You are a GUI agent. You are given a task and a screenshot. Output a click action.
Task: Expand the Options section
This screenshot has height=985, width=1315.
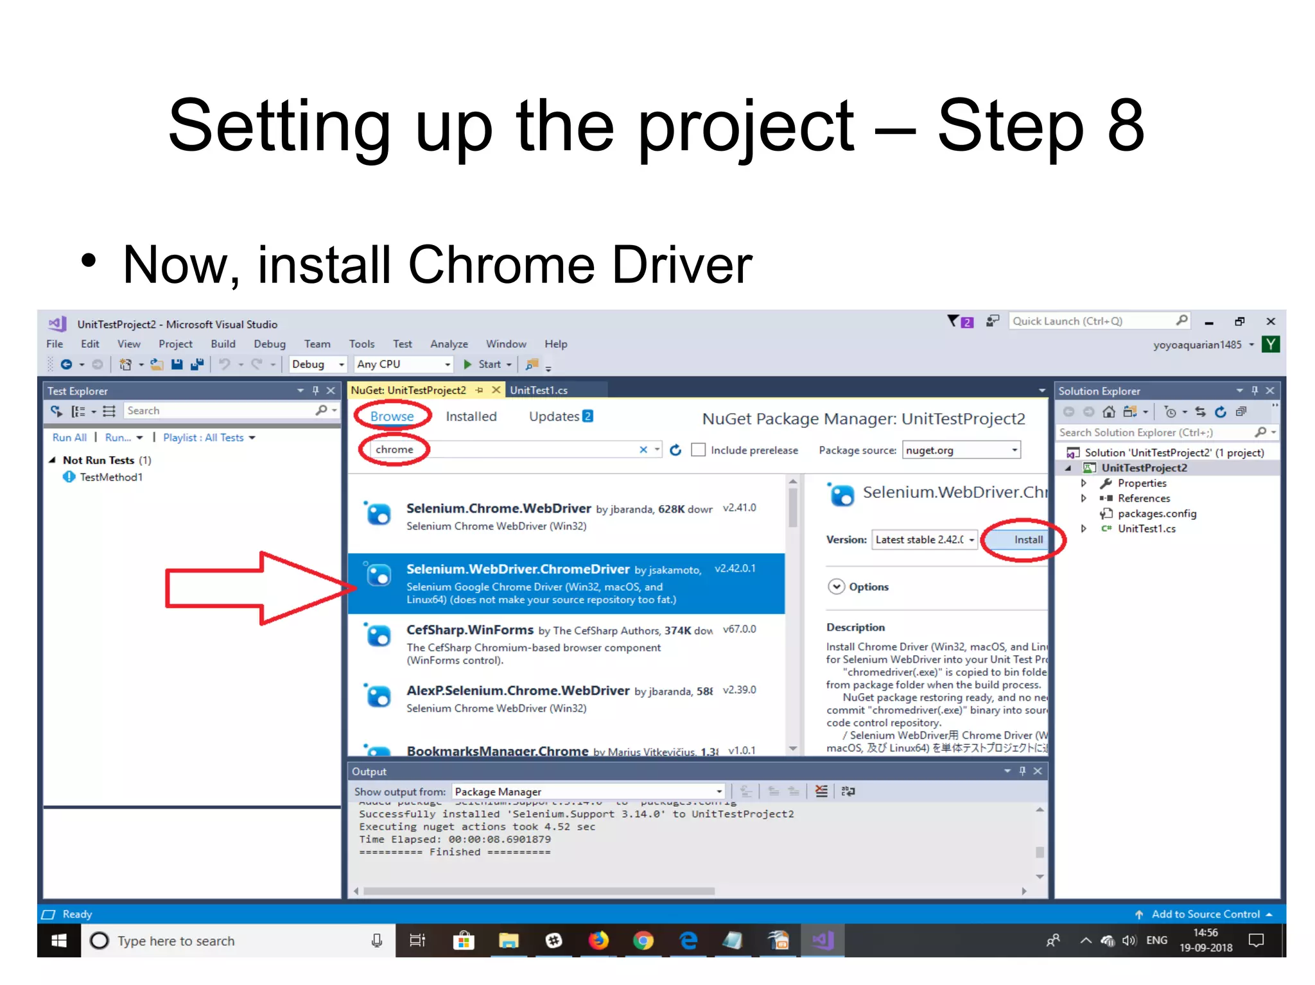tap(836, 587)
